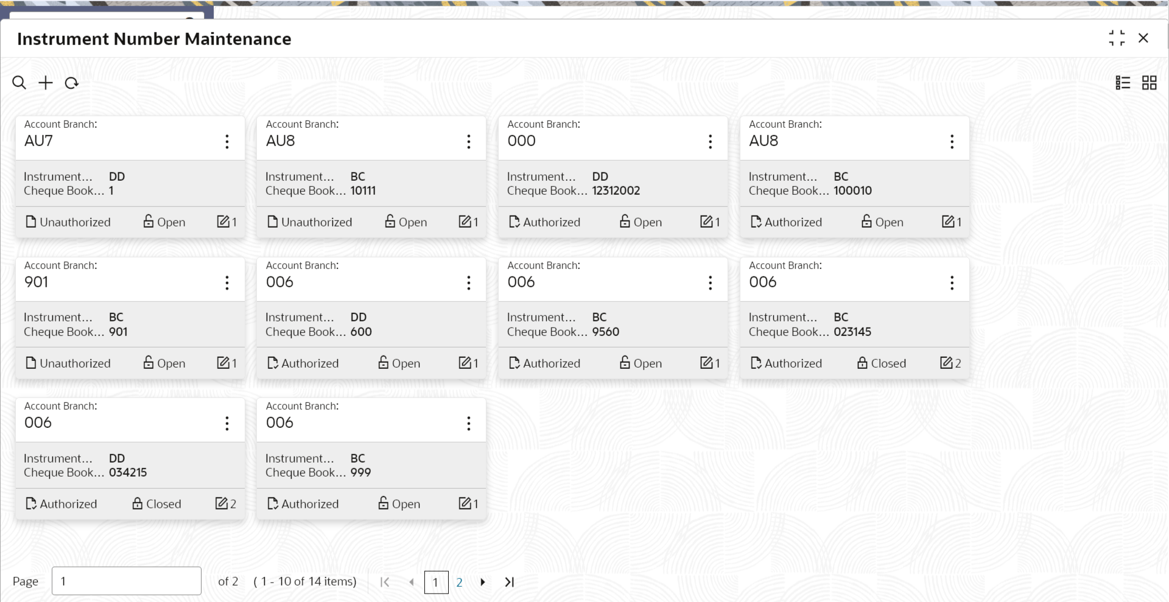1169x602 pixels.
Task: Click modification count icon on 034215 card
Action: click(222, 503)
